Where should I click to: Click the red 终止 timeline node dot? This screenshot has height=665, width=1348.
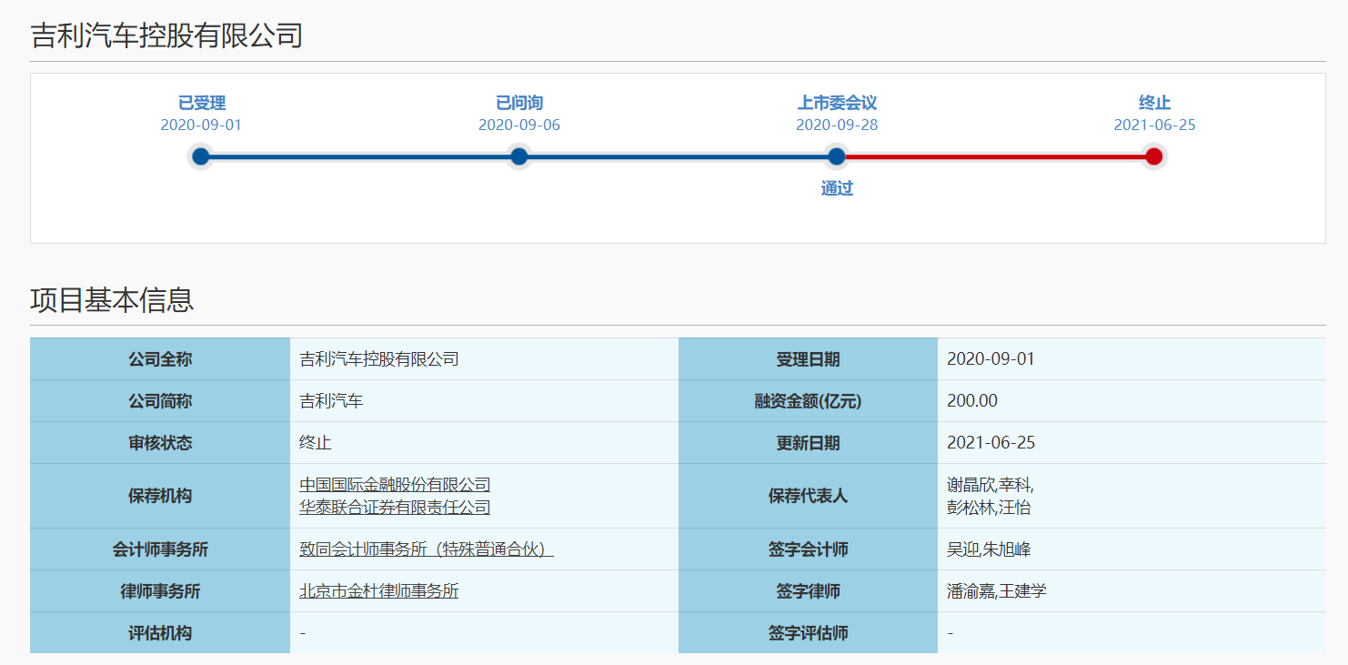(1154, 156)
